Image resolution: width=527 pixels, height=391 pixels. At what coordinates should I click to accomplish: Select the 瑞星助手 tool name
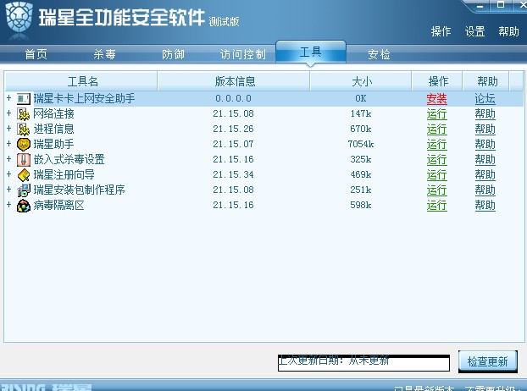53,144
